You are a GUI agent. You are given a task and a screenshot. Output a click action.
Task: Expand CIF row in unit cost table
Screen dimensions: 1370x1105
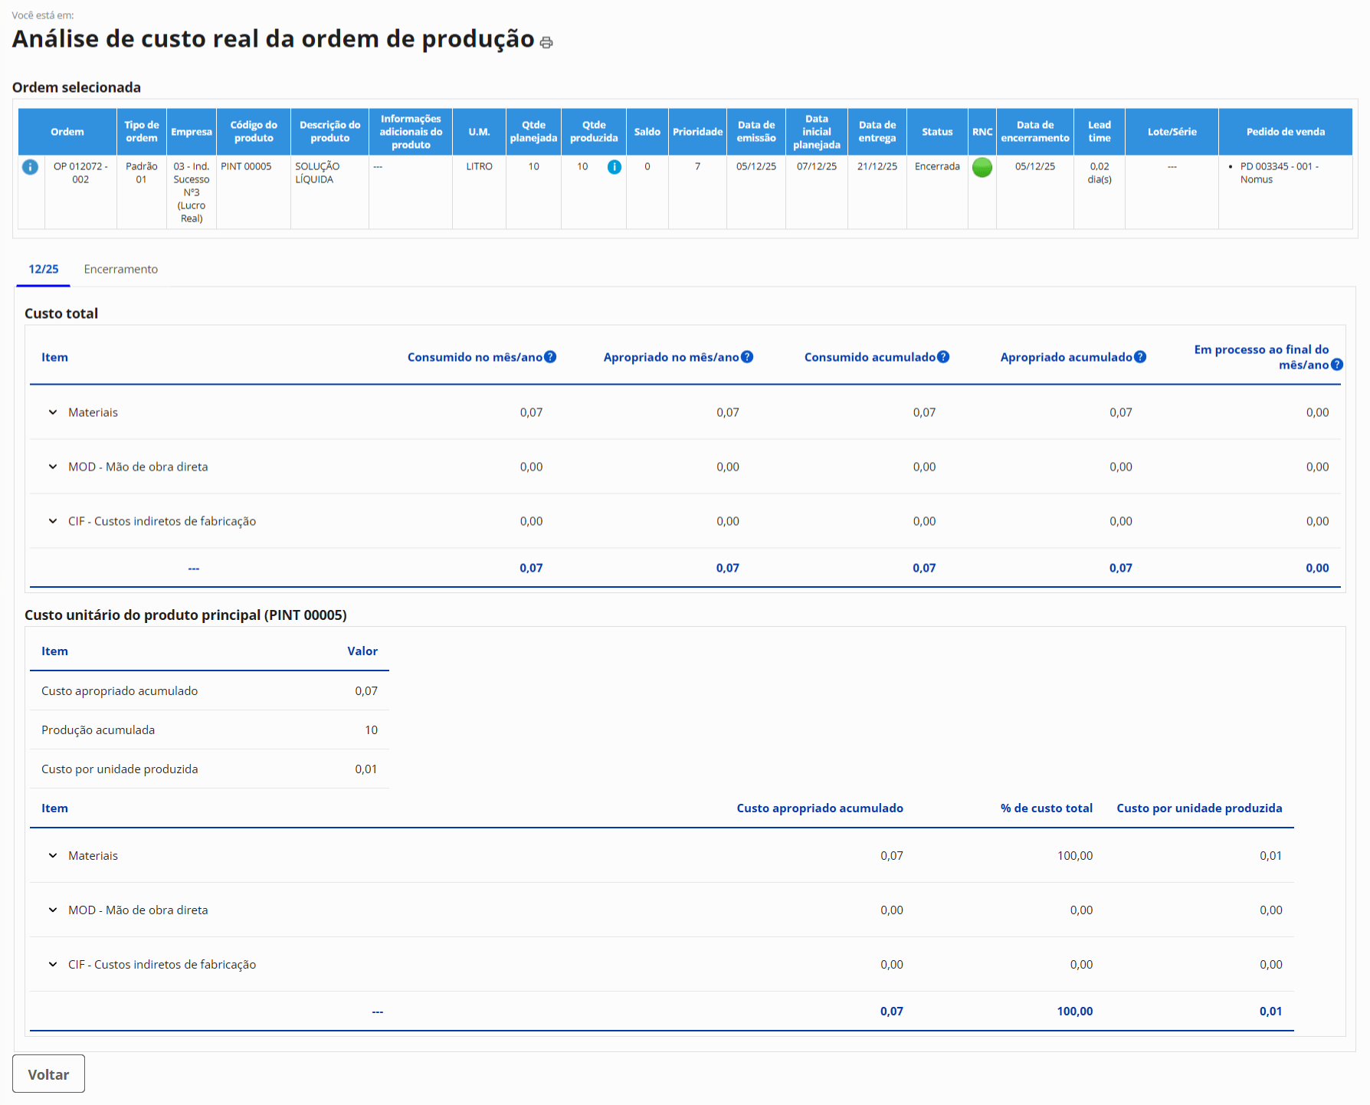(x=53, y=965)
